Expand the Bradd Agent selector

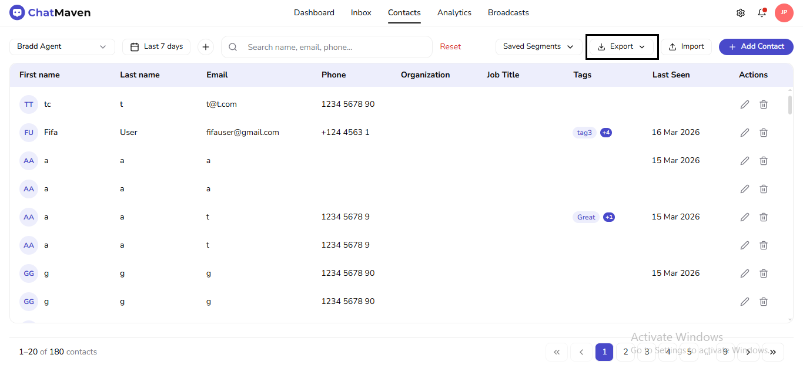[x=62, y=46]
